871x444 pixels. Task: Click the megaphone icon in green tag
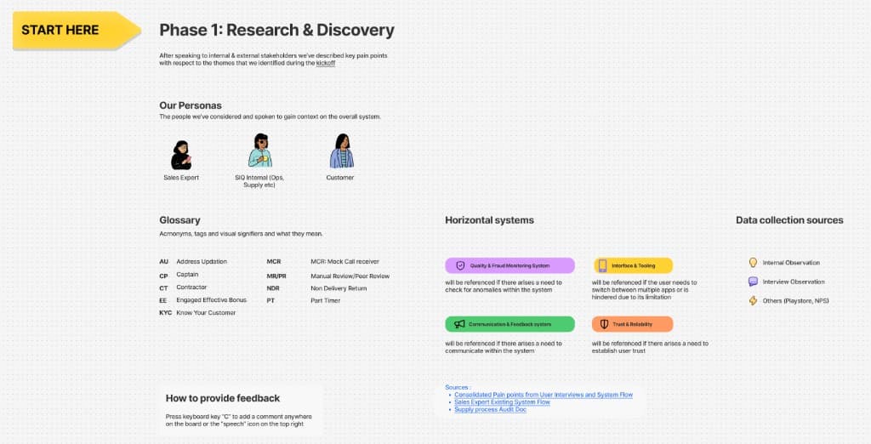click(x=459, y=324)
